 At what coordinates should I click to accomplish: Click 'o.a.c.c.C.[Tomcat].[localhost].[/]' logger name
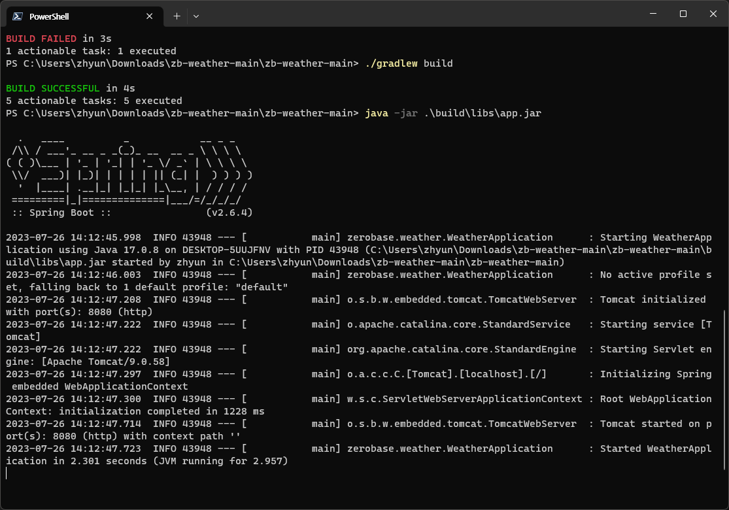[447, 374]
